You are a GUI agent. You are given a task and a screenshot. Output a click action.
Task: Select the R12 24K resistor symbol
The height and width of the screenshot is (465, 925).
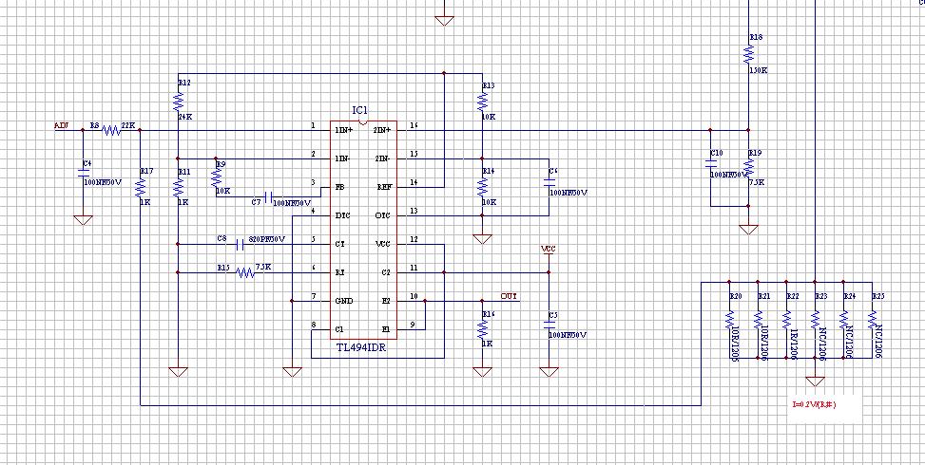coord(178,102)
